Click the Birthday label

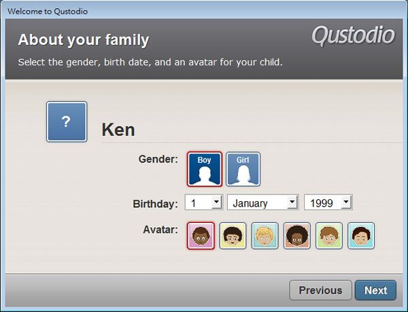point(156,203)
